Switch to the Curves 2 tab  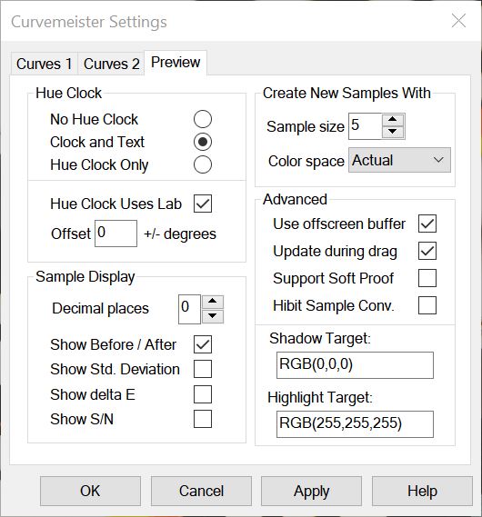(x=111, y=64)
